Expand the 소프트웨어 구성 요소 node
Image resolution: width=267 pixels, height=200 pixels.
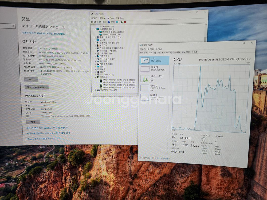click(95, 51)
